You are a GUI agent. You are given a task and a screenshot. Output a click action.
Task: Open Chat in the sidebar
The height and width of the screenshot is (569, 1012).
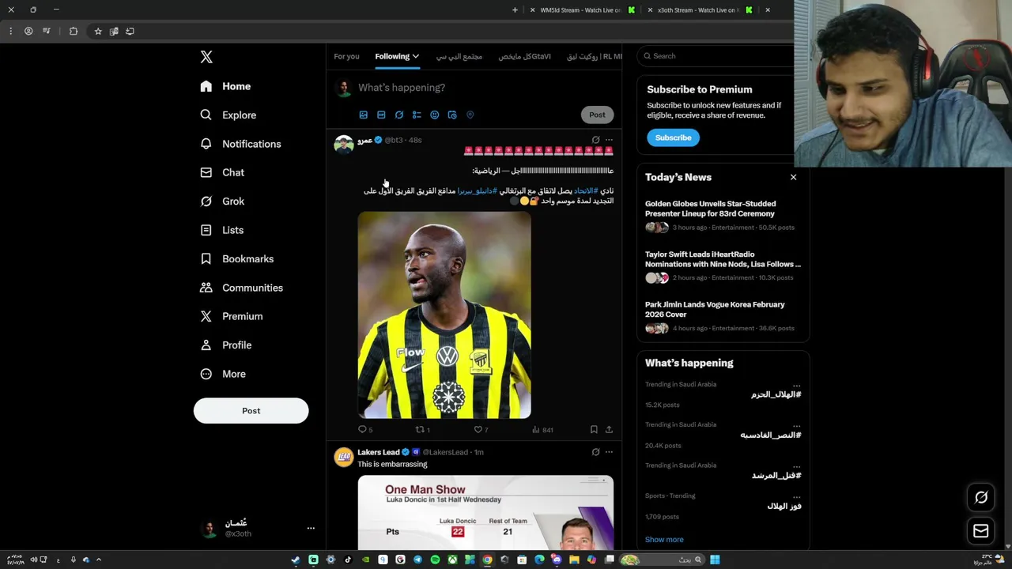222,172
